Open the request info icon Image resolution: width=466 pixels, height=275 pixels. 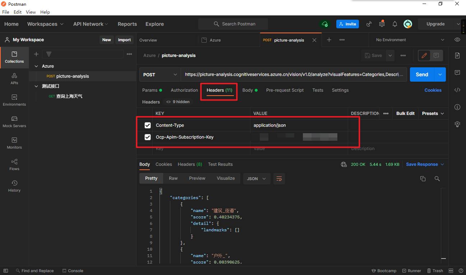point(457,107)
